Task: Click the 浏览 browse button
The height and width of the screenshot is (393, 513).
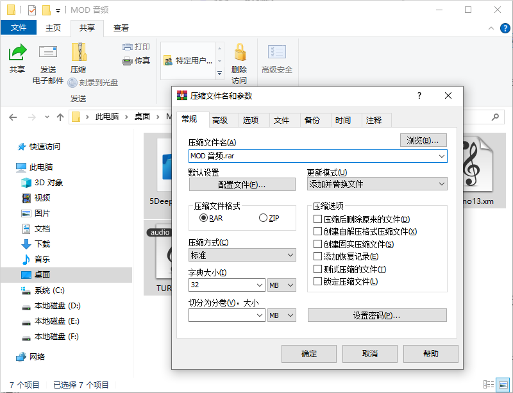Action: [x=423, y=140]
